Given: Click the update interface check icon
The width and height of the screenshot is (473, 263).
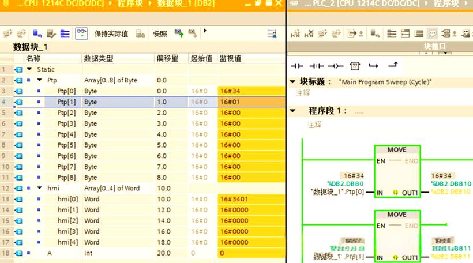Looking at the screenshot, I should (x=51, y=33).
